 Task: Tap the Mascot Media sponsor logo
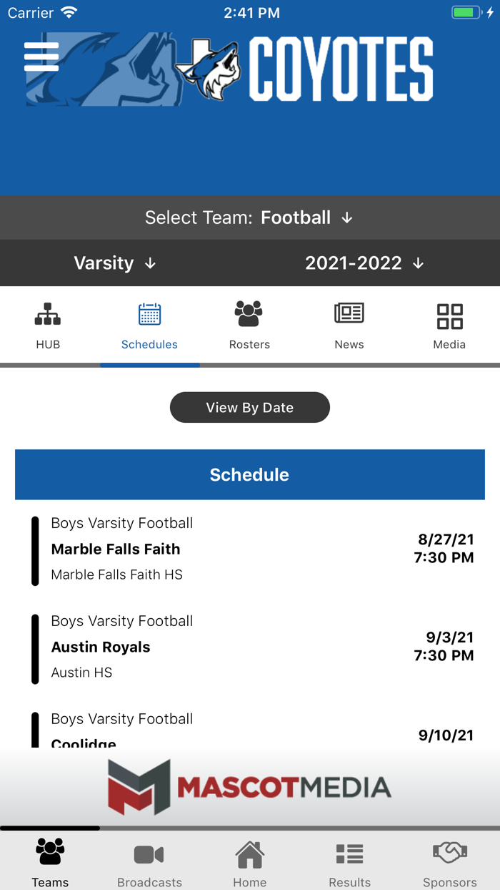pos(249,786)
